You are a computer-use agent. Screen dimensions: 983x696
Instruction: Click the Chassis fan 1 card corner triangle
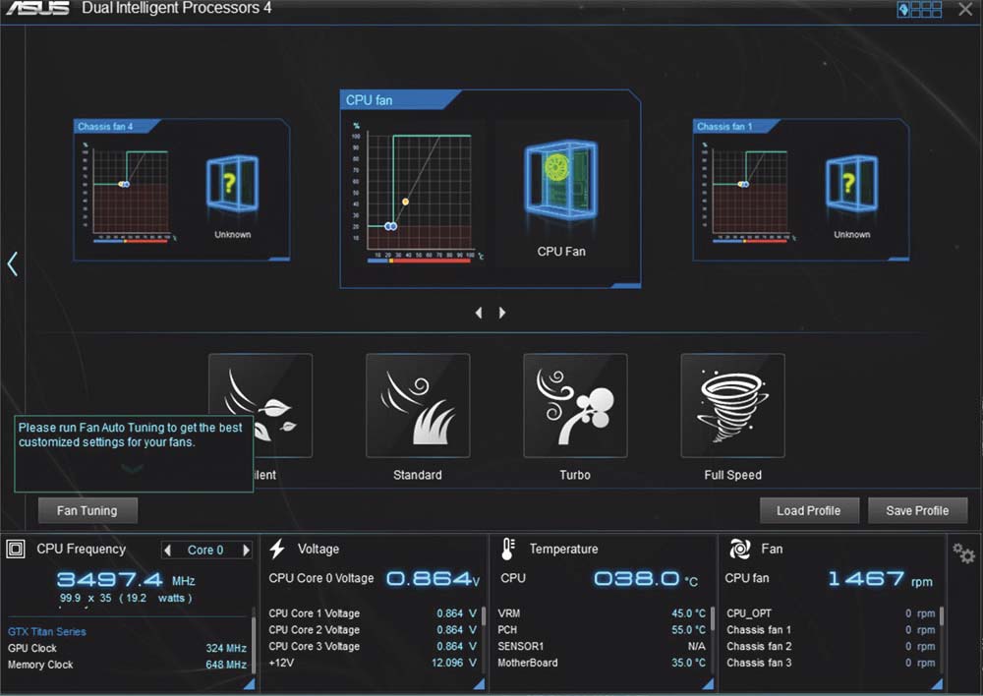899,259
